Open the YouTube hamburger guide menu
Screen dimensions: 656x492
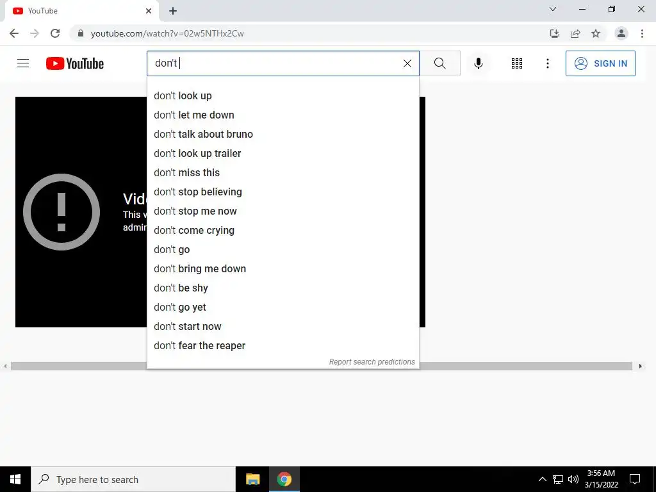[x=23, y=63]
